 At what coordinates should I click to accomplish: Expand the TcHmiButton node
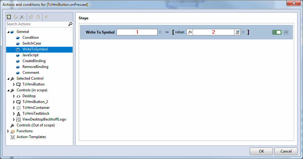14,85
